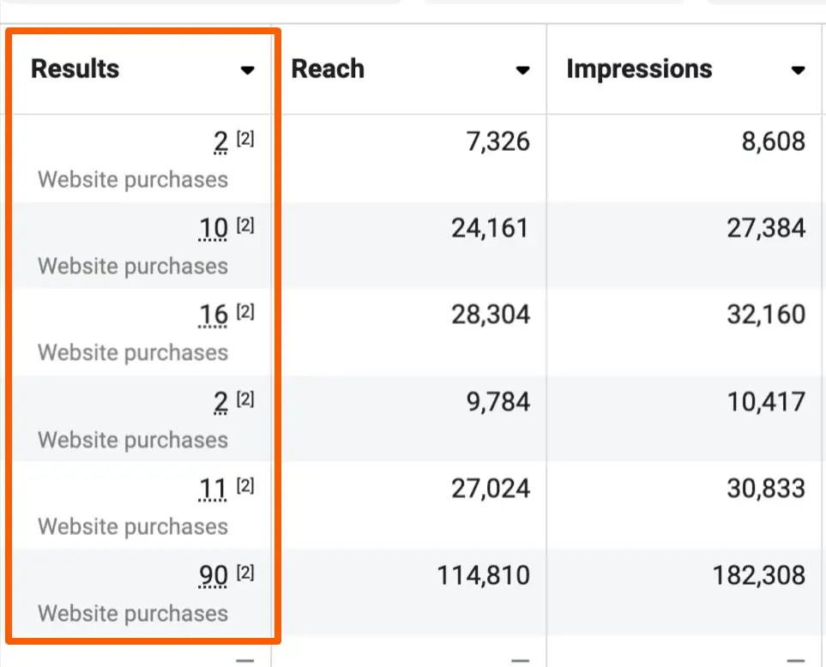The height and width of the screenshot is (667, 826).
Task: Select the Impressions cell showing 182,308
Action: pos(758,575)
